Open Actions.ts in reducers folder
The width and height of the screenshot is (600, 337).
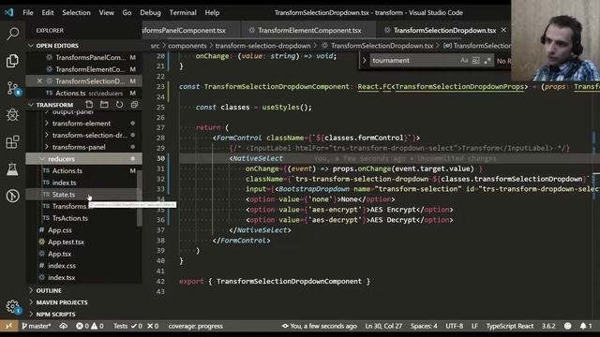[67, 170]
